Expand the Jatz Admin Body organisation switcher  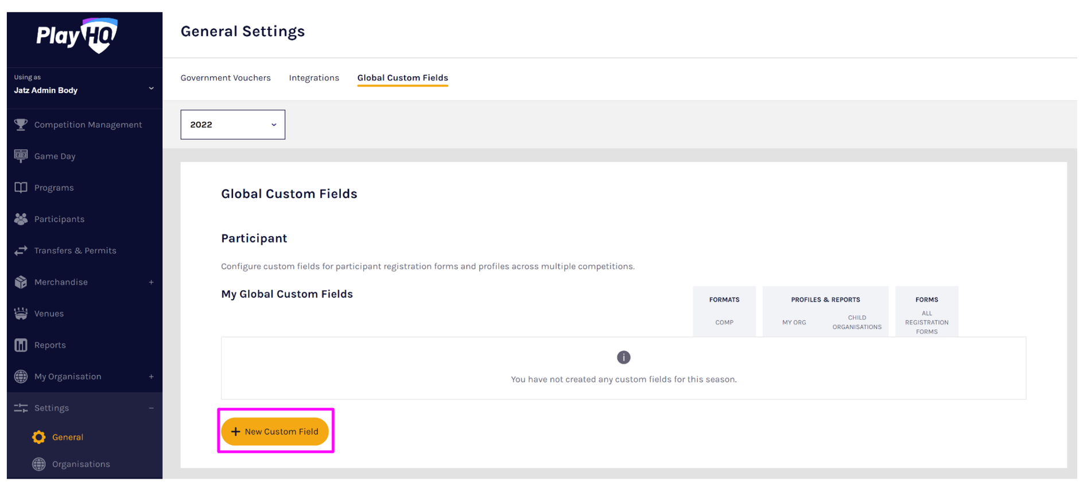pyautogui.click(x=151, y=88)
